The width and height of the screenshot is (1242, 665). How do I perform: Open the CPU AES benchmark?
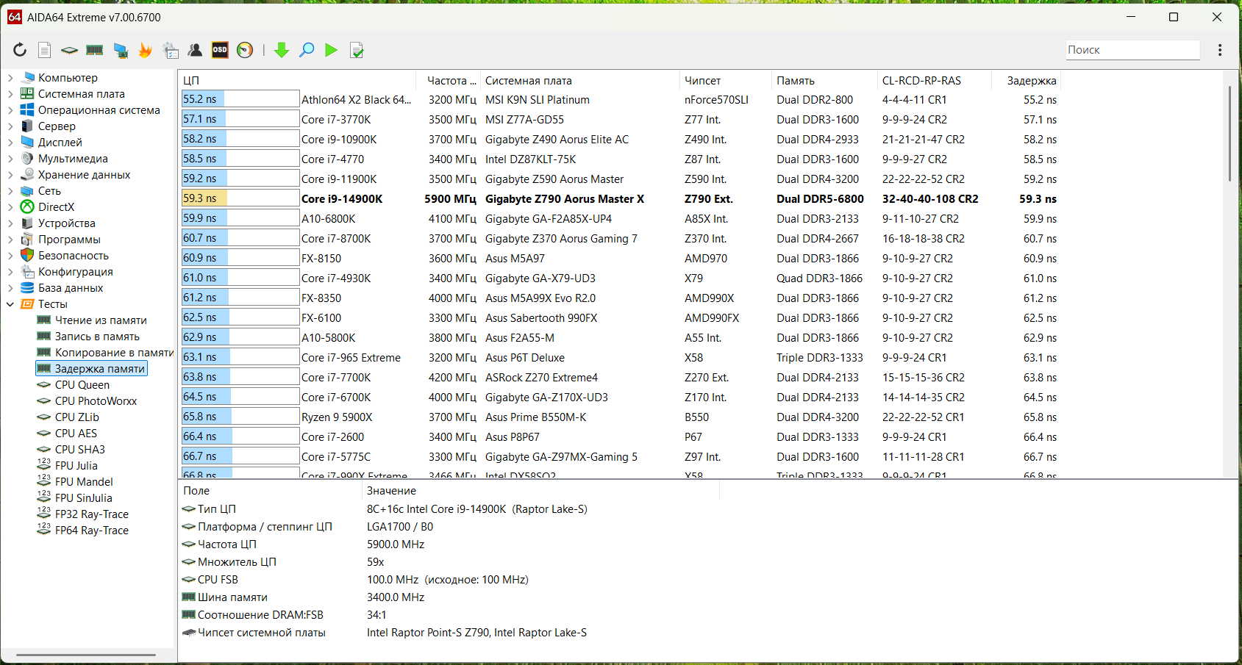(76, 434)
